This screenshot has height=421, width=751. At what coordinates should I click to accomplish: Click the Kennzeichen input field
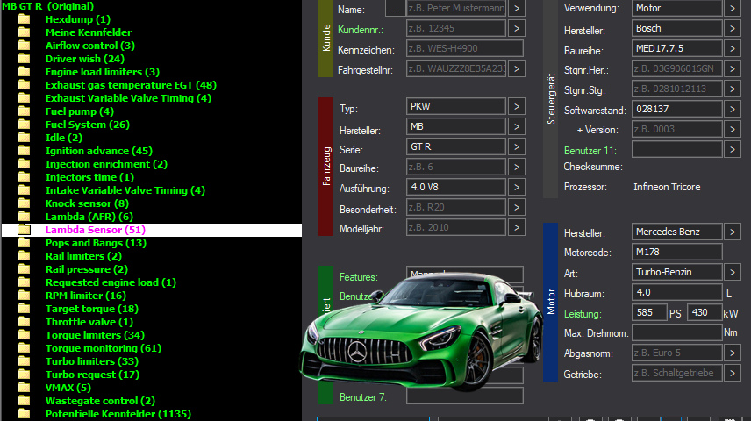[x=465, y=48]
